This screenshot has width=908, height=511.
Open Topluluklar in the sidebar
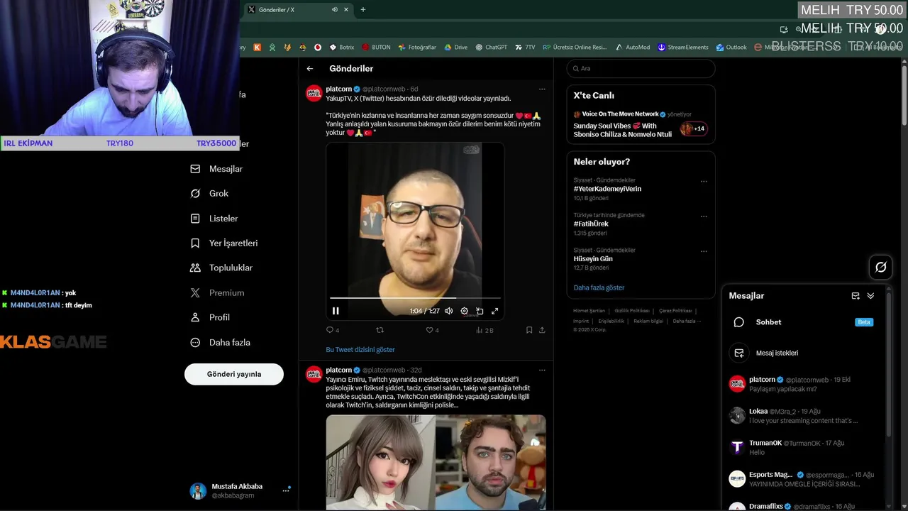click(x=221, y=268)
